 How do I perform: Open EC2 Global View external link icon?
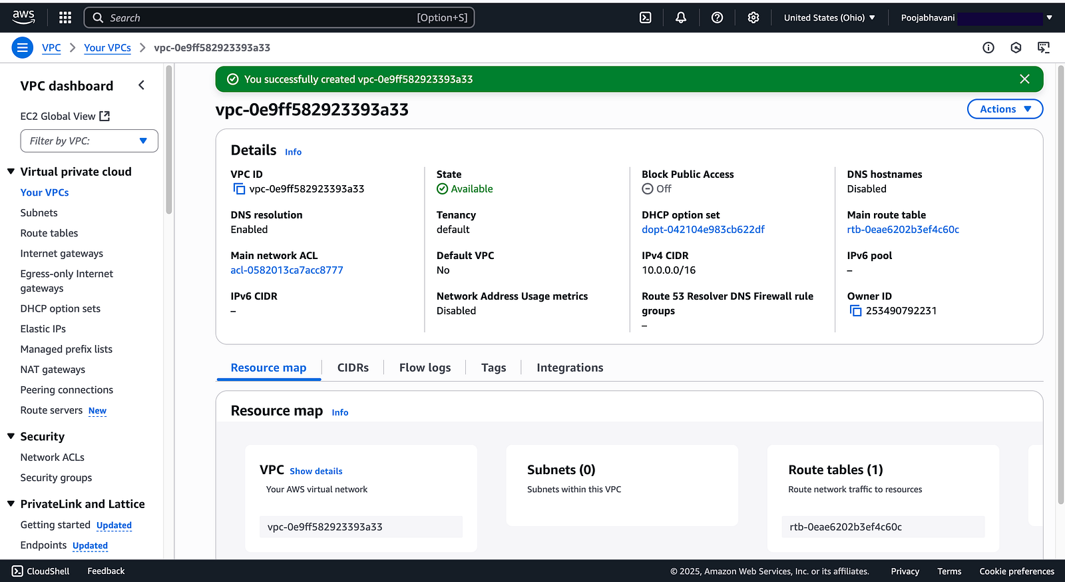pos(105,116)
